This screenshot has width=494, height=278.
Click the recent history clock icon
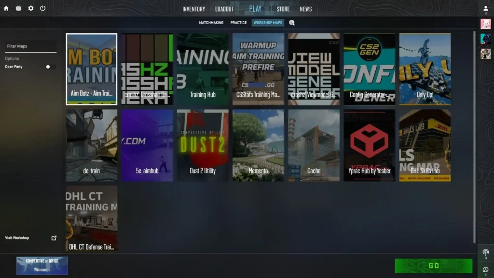485,269
